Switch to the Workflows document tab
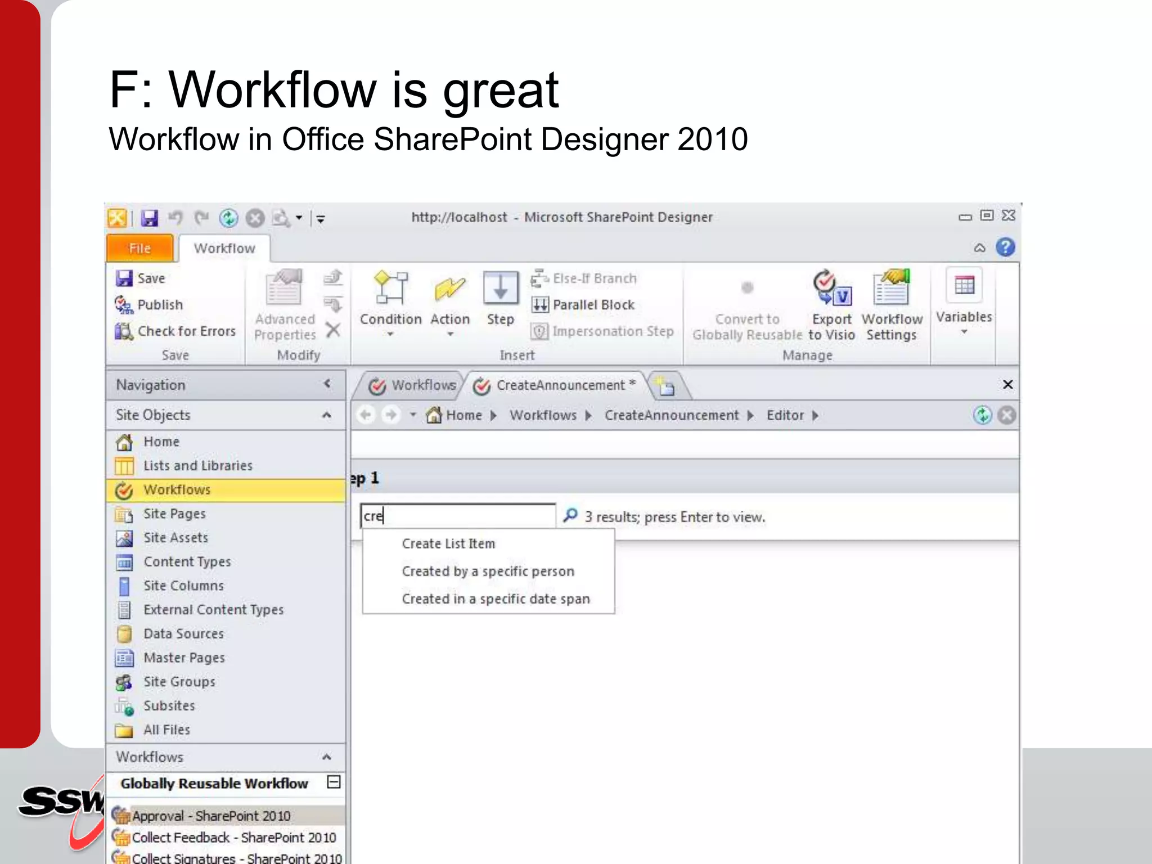The height and width of the screenshot is (864, 1152). [x=412, y=385]
